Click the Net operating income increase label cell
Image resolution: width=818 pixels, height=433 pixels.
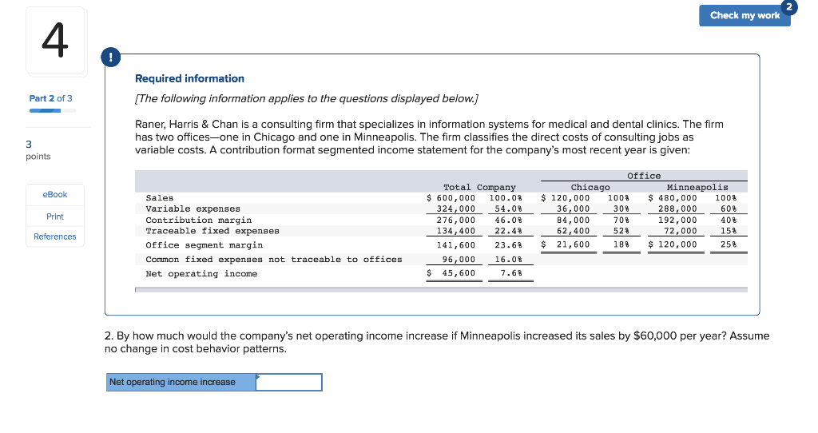tap(181, 383)
